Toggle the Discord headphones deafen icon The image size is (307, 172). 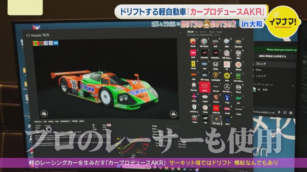point(285,112)
